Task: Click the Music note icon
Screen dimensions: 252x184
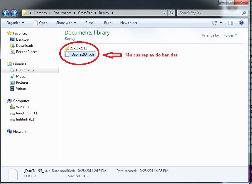Action: coord(12,76)
